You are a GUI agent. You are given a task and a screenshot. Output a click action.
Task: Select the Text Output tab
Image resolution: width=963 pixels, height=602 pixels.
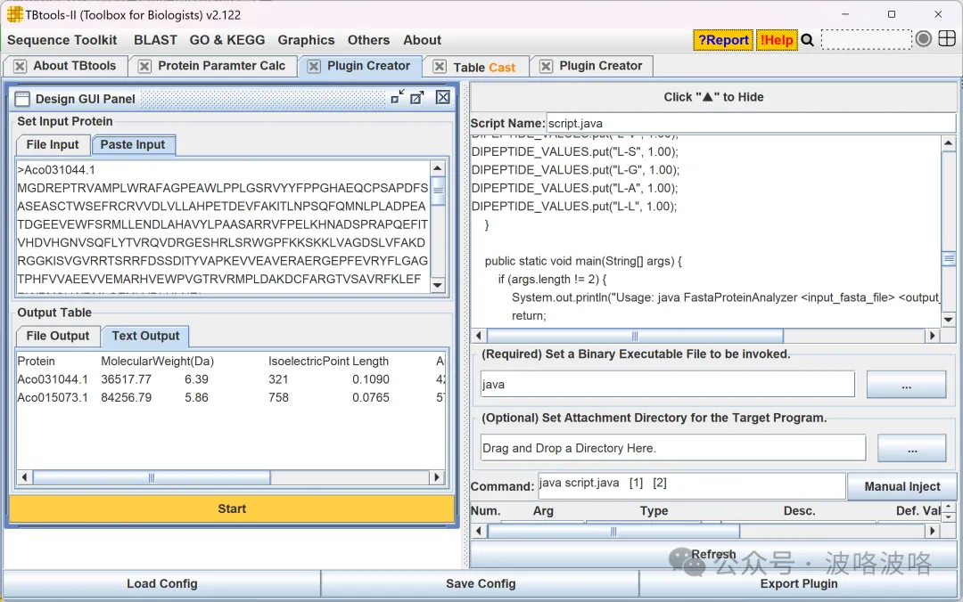[145, 337]
